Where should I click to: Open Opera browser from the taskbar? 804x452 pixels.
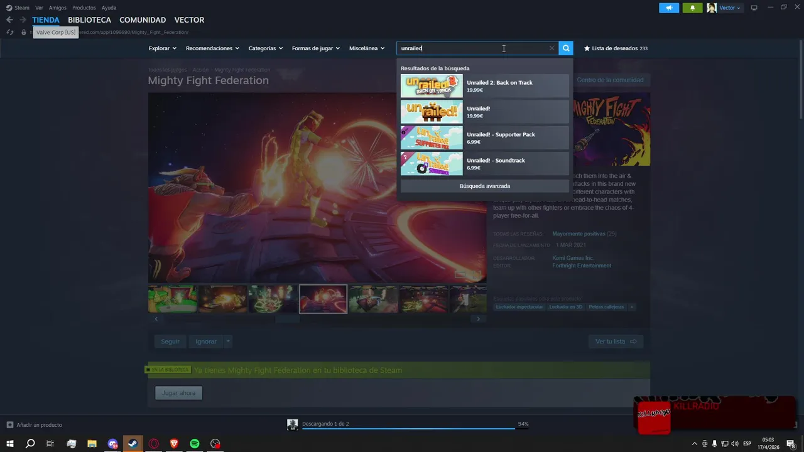[154, 444]
